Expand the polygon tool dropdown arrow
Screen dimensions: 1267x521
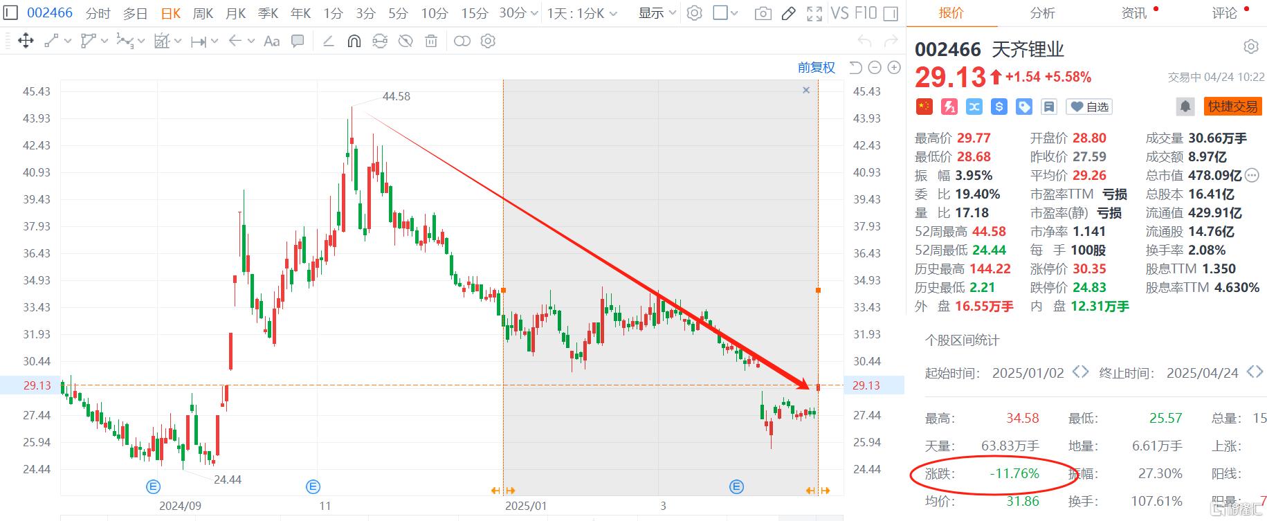104,42
